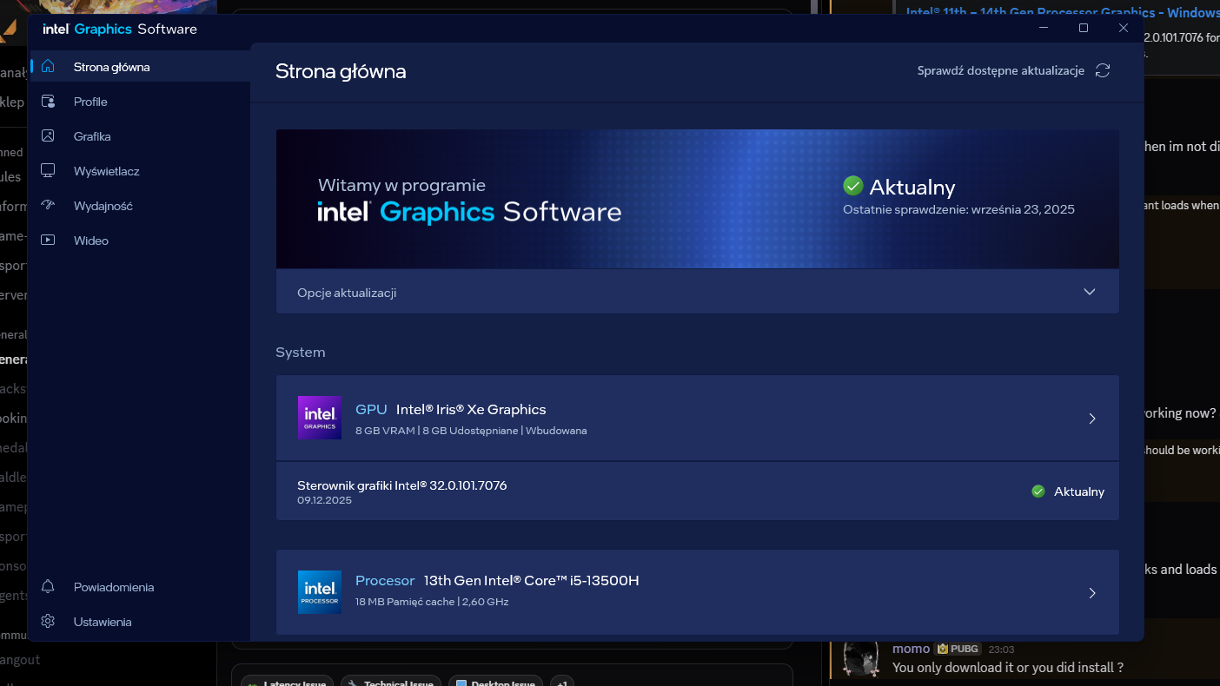Click the green checkmark beside the large Aktualny banner status
This screenshot has width=1220, height=686.
852,186
